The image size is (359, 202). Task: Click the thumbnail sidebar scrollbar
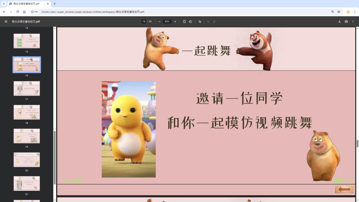[x=55, y=158]
